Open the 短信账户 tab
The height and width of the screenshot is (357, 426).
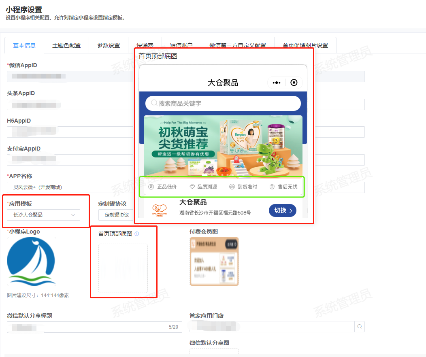181,45
